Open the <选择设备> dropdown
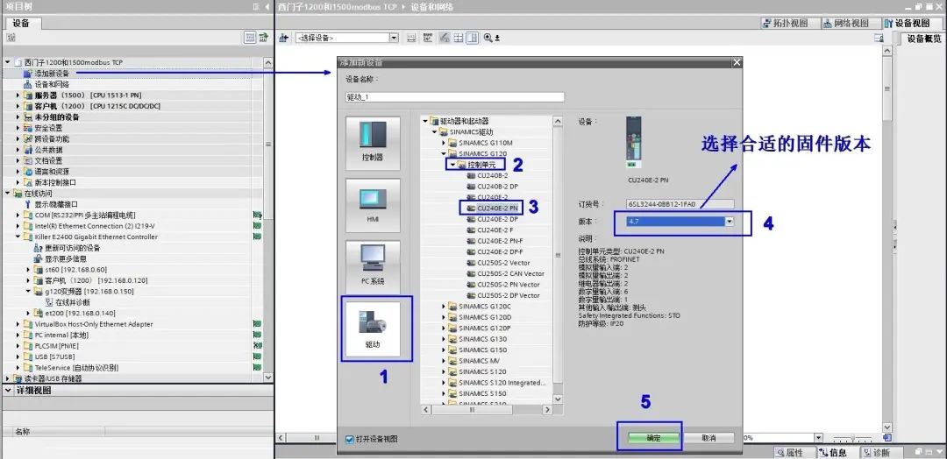 394,38
